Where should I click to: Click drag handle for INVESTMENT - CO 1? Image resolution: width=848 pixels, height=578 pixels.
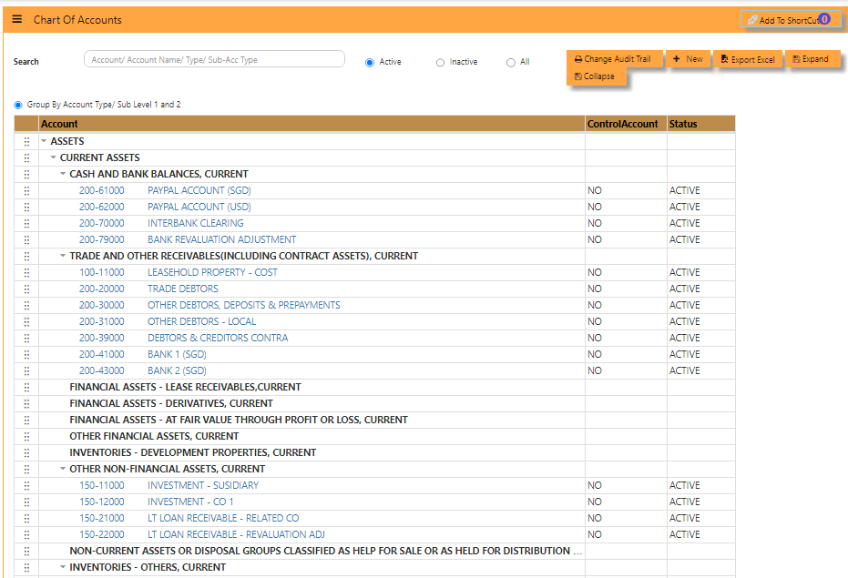(26, 502)
